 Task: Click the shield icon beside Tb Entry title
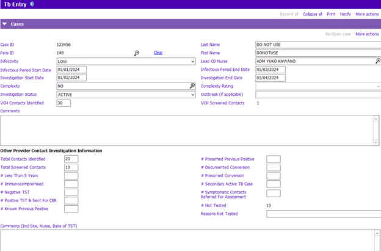pos(32,4)
